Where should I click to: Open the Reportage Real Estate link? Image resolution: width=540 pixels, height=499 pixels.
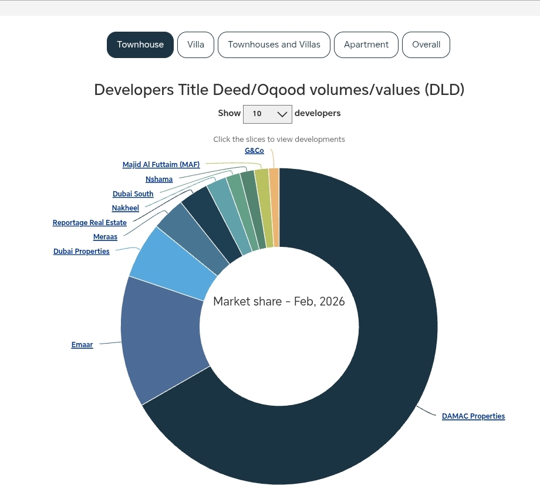tap(90, 223)
